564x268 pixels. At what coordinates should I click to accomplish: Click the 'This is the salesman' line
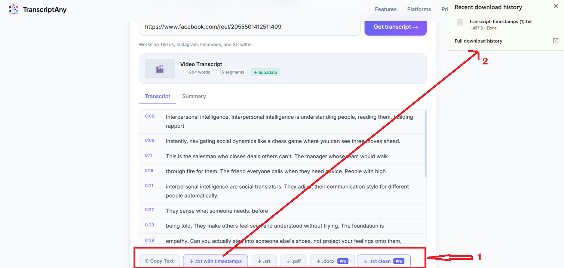pos(277,156)
